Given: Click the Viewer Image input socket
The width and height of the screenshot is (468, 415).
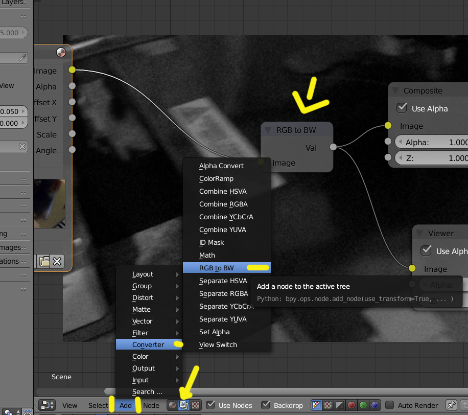Looking at the screenshot, I should click(x=412, y=268).
